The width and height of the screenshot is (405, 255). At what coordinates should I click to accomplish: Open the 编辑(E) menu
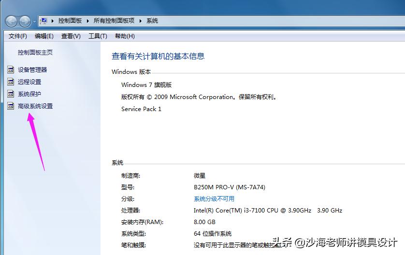click(44, 36)
